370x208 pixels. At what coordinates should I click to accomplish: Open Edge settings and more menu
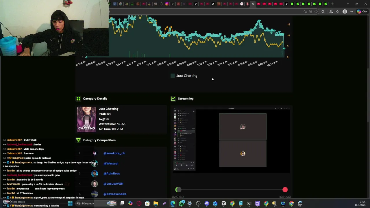[351, 12]
